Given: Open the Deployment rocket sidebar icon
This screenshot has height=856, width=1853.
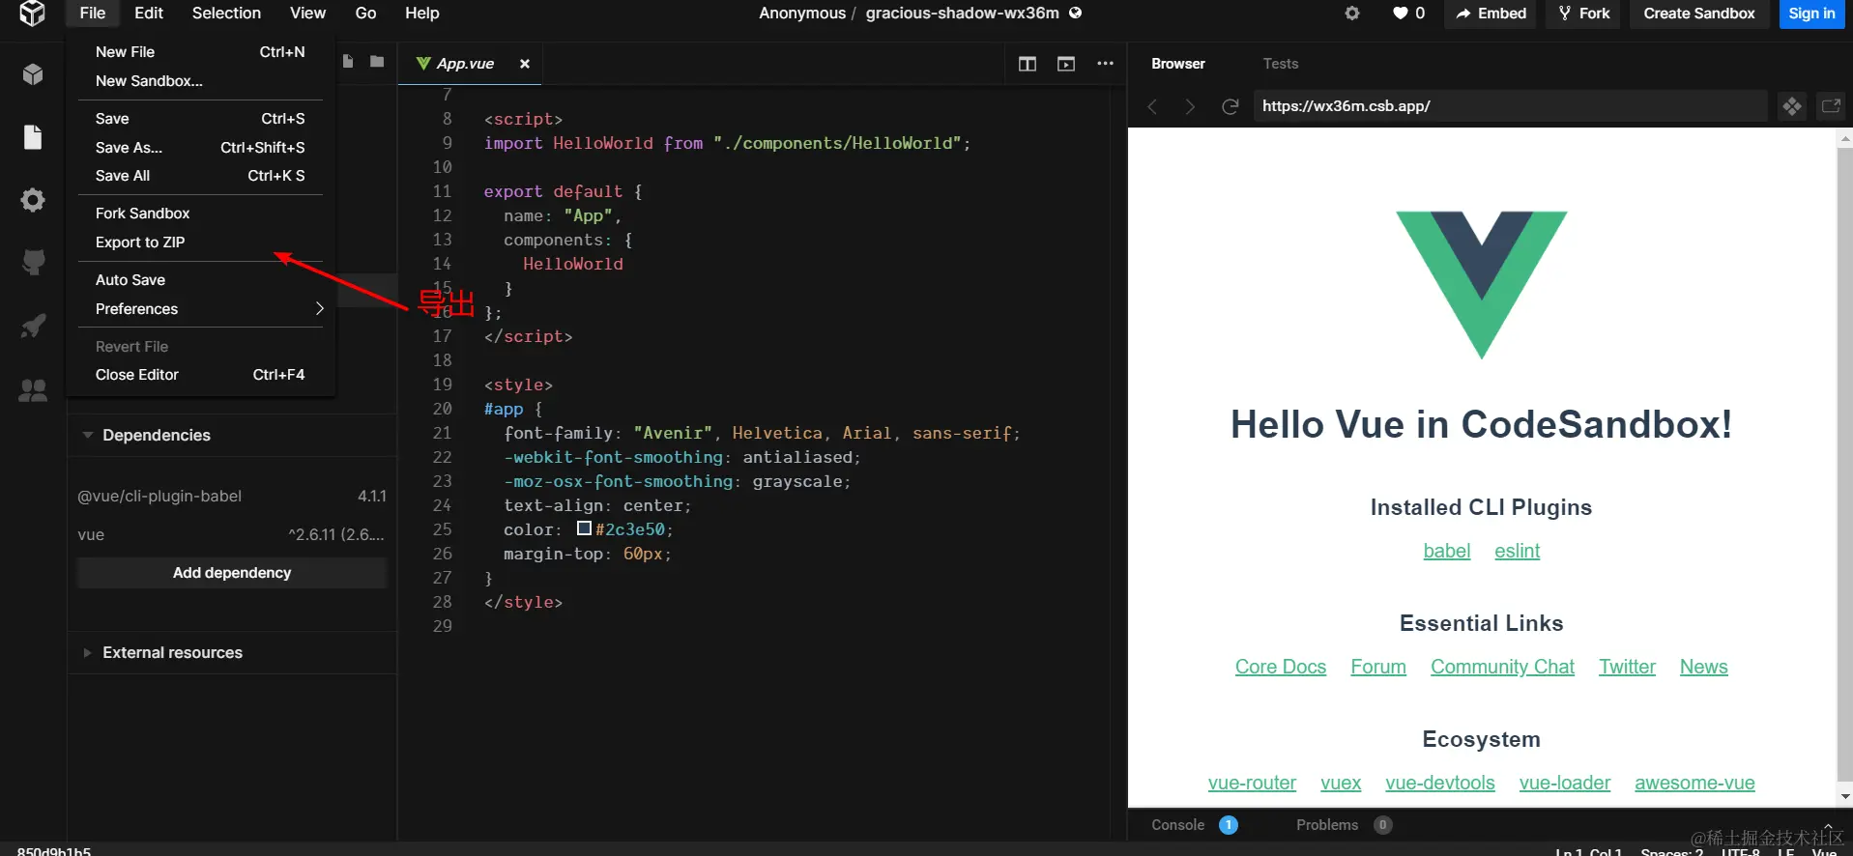Looking at the screenshot, I should coord(33,327).
